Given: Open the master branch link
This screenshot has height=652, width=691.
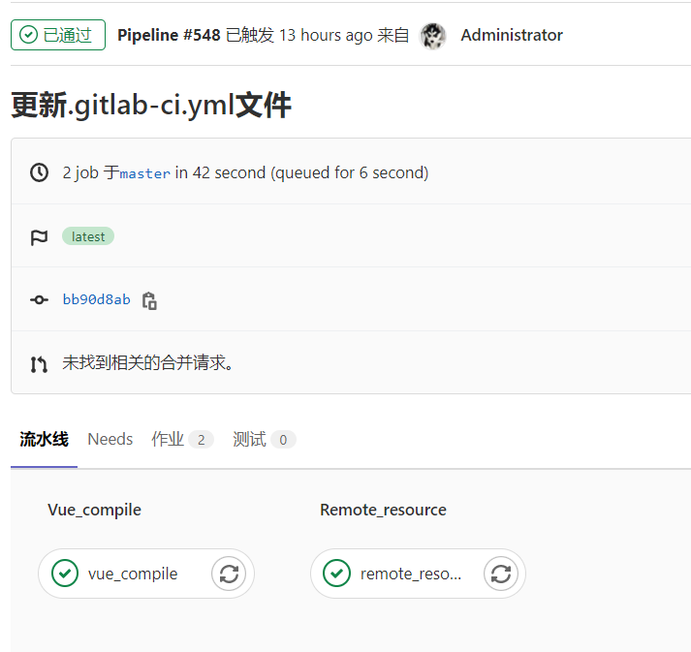Looking at the screenshot, I should [144, 173].
